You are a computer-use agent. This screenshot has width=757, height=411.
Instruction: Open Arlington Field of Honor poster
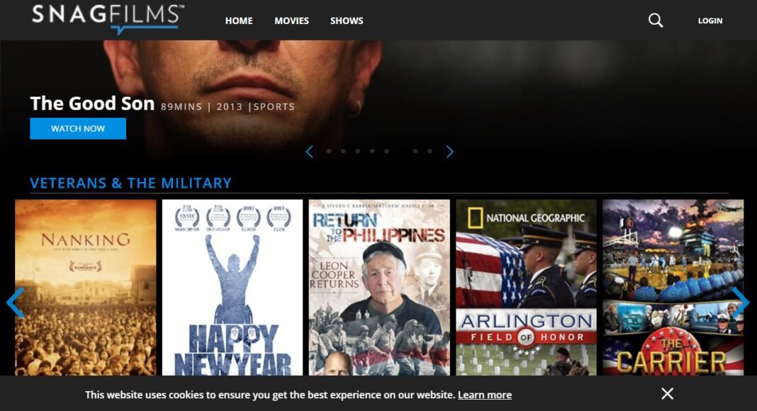(x=526, y=288)
